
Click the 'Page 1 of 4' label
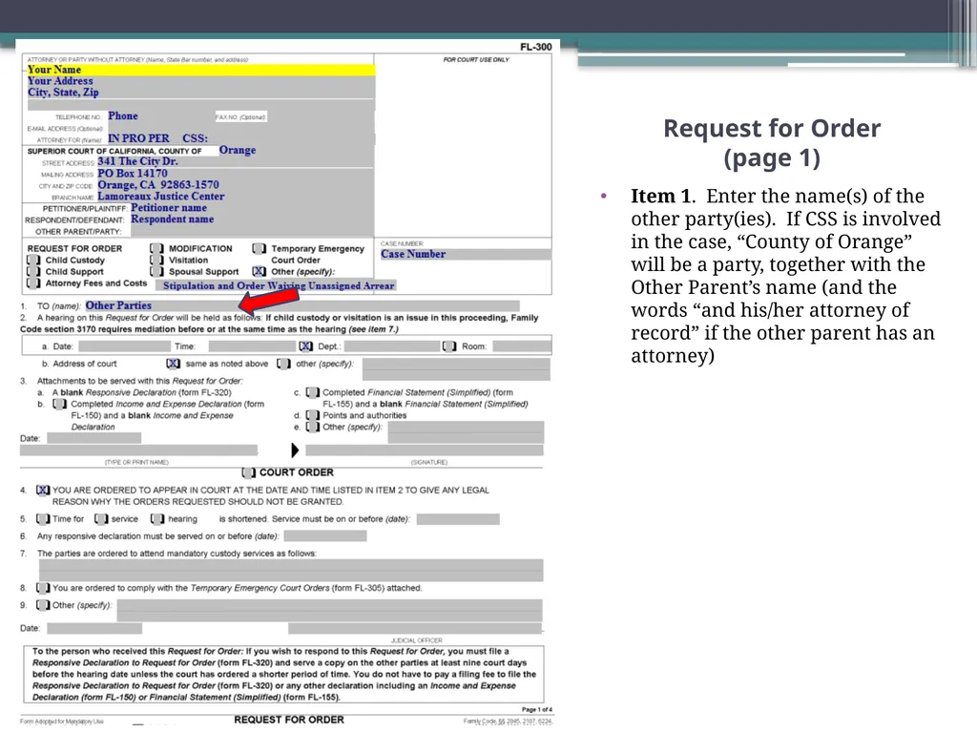(x=536, y=709)
